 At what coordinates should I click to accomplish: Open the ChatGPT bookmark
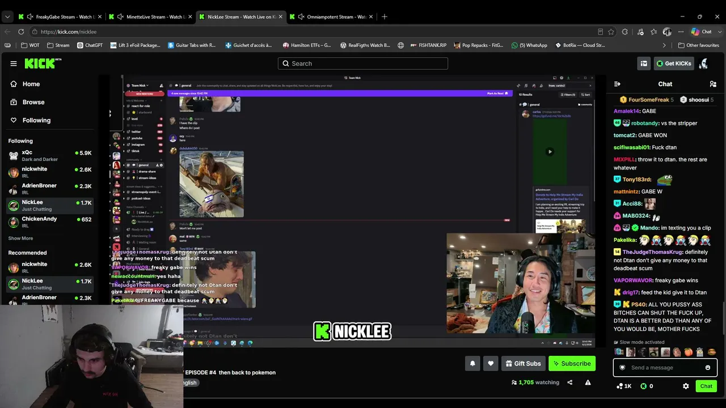coord(90,45)
